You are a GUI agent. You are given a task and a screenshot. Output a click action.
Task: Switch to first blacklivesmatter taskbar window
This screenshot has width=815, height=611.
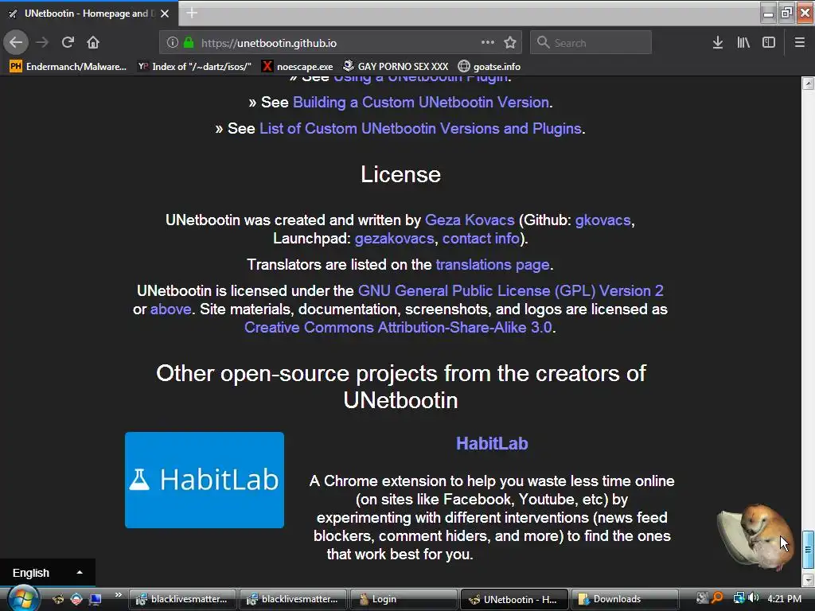(x=182, y=599)
